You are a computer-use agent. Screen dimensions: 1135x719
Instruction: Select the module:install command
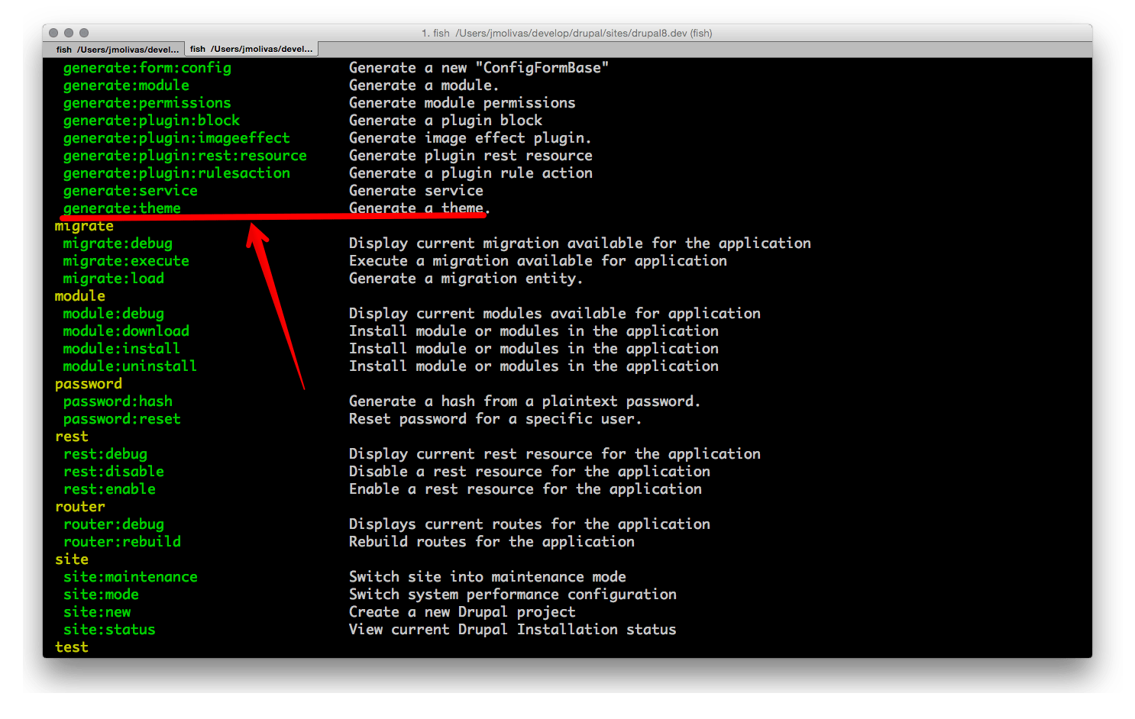tap(122, 349)
